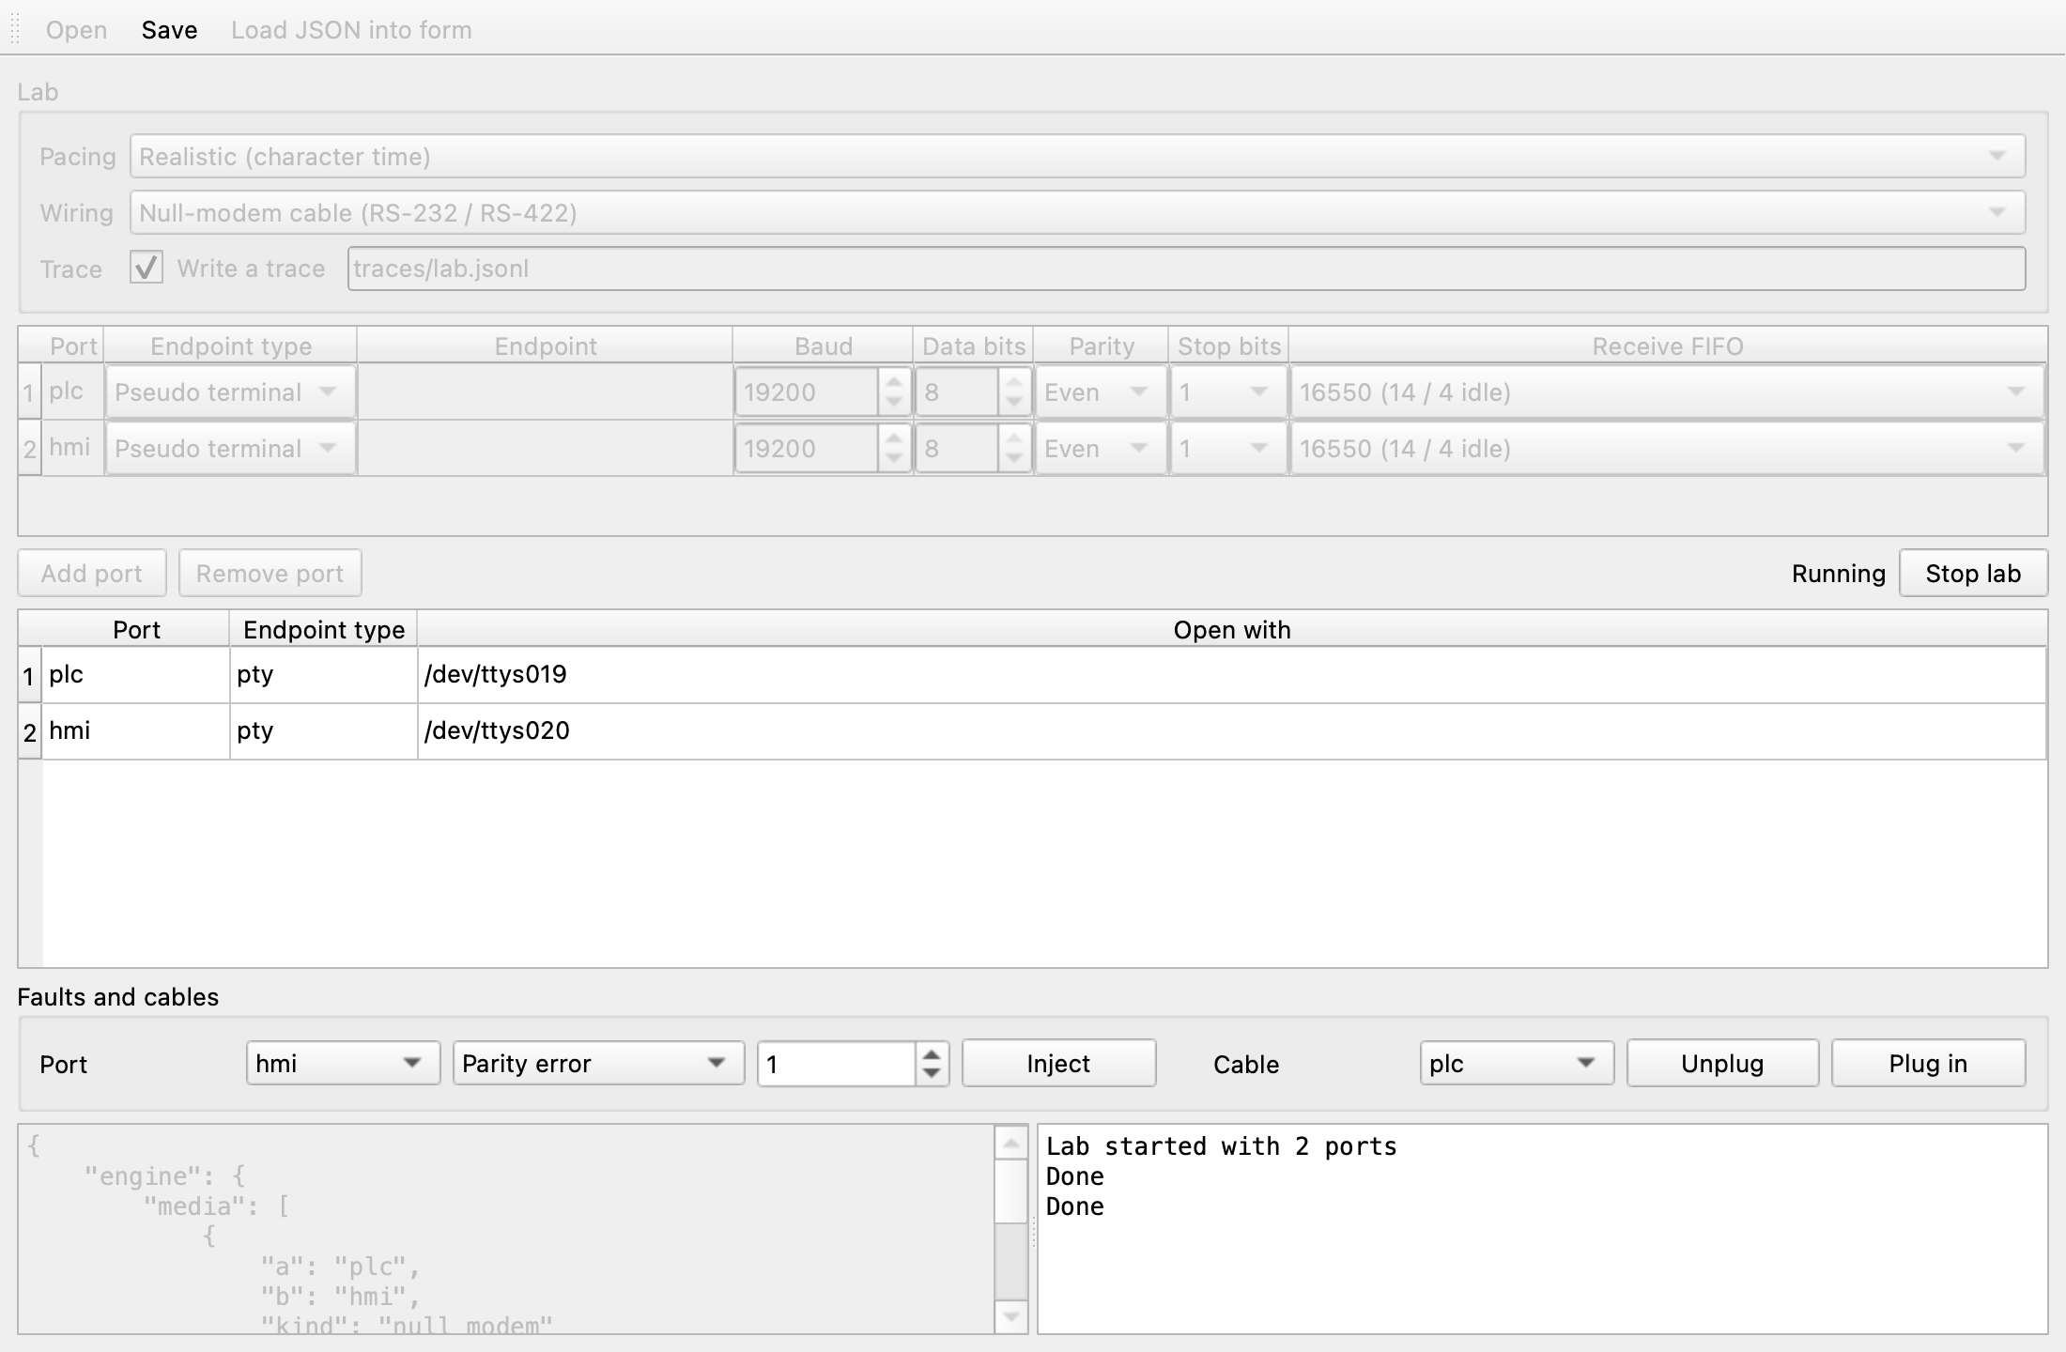Open plc row Receive FIFO dropdown

(x=1667, y=392)
